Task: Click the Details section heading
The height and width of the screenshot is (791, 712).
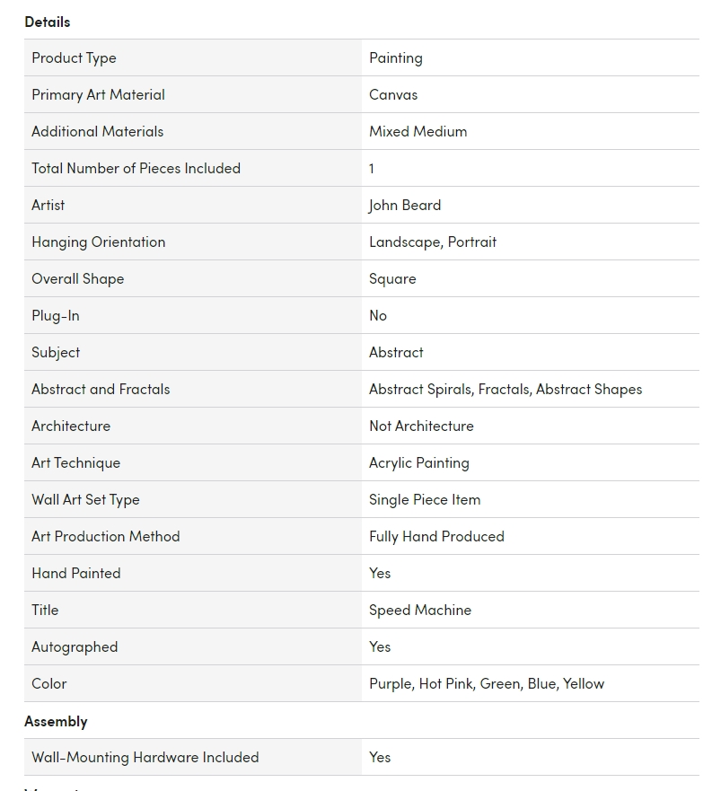Action: click(48, 22)
